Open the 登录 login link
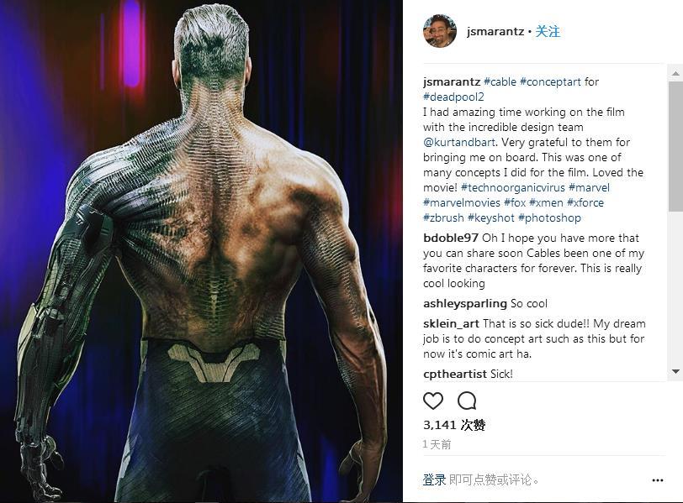Viewport: 683px width, 503px height. pos(434,480)
